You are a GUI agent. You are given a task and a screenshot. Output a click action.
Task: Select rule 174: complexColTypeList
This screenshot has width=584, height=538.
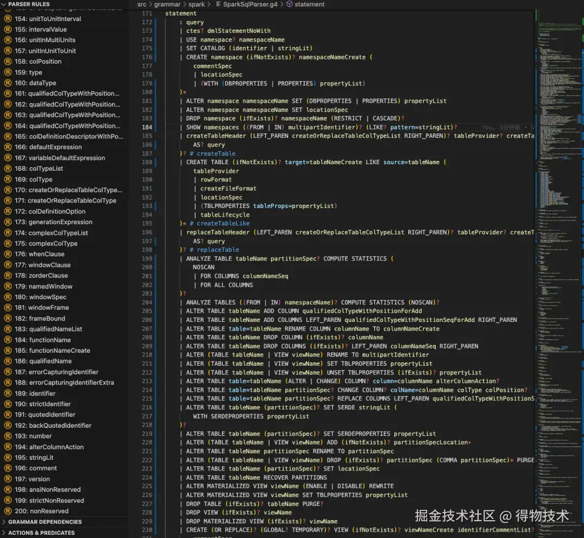51,233
